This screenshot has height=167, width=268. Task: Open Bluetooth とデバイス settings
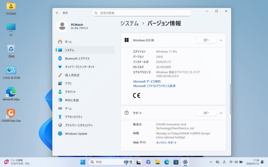85,58
